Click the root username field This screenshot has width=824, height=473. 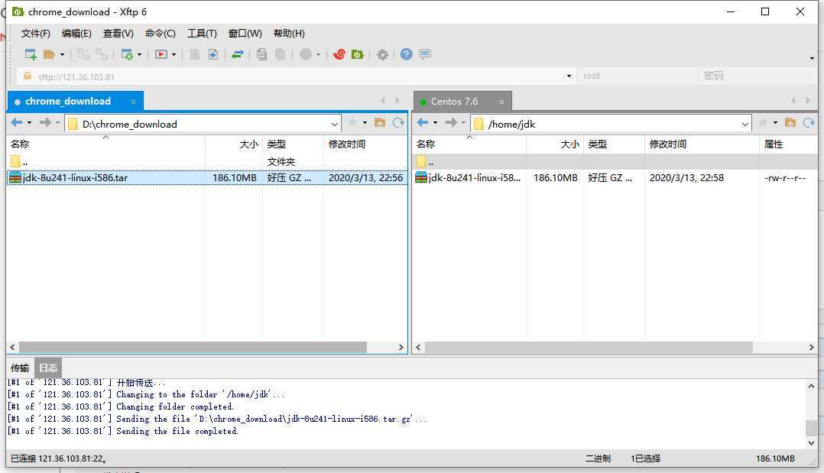(x=637, y=76)
